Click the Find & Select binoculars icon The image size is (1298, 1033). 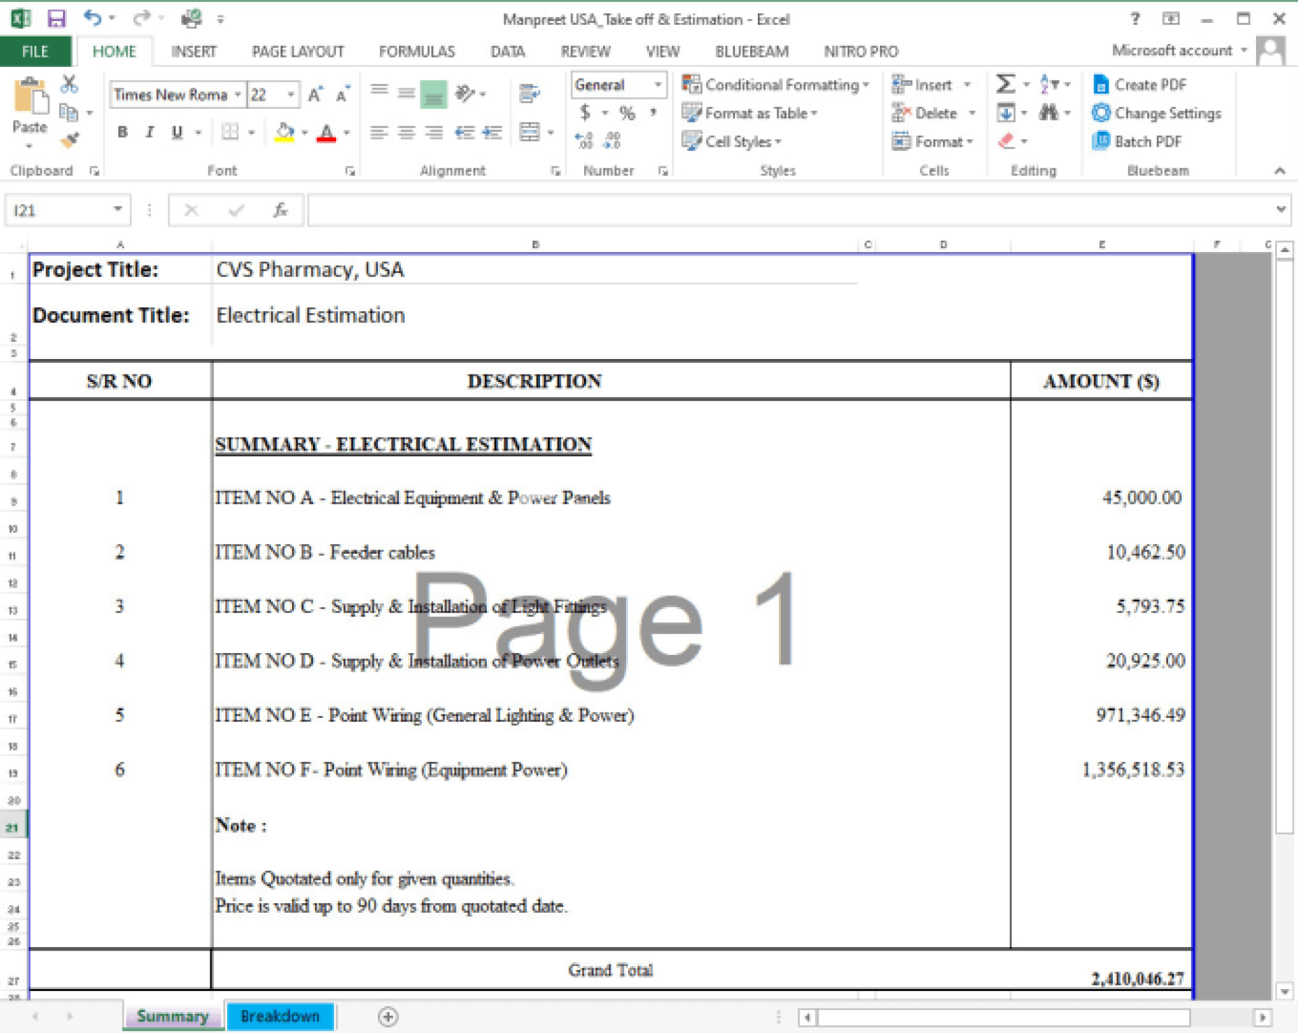(1049, 113)
